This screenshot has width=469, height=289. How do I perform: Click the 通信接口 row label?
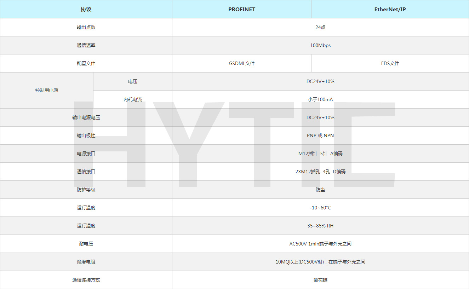[x=86, y=172]
